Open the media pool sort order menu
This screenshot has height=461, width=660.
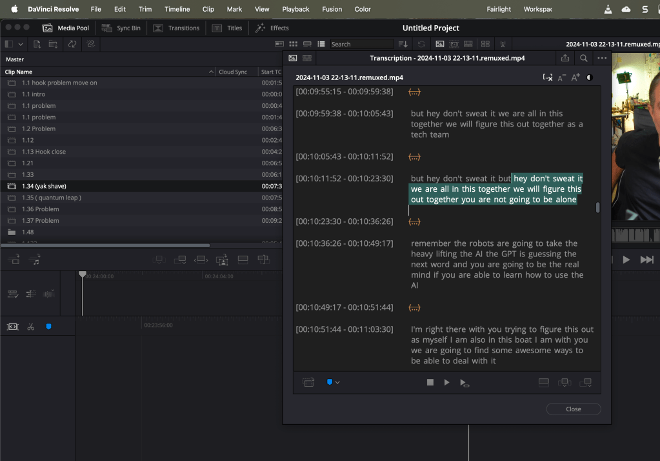click(x=403, y=44)
